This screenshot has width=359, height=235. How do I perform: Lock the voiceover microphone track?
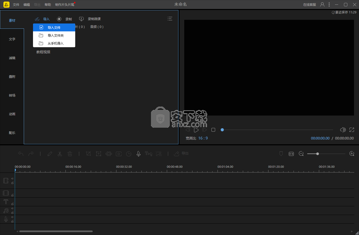click(x=12, y=221)
